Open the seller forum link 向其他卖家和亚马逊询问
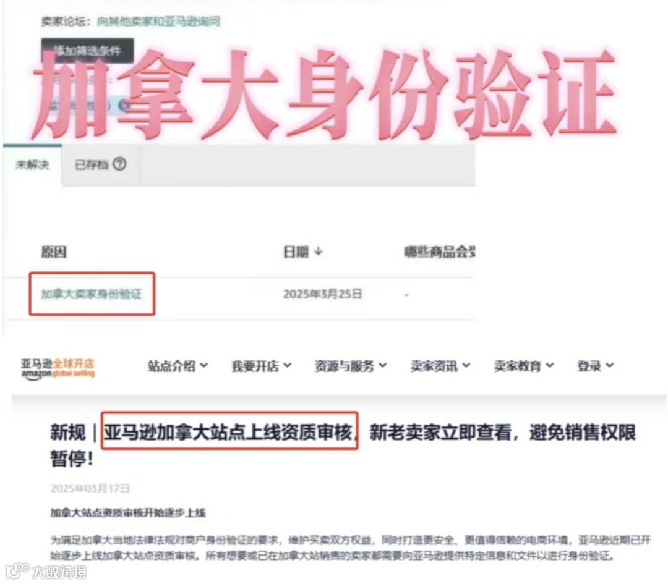Image resolution: width=668 pixels, height=584 pixels. point(158,21)
